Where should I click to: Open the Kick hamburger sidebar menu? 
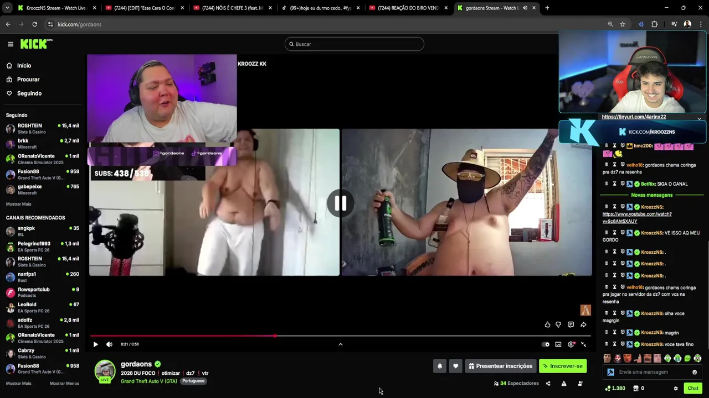pos(11,44)
